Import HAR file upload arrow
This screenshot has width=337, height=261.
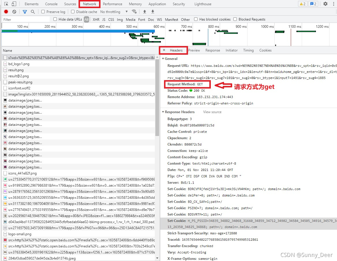145,12
